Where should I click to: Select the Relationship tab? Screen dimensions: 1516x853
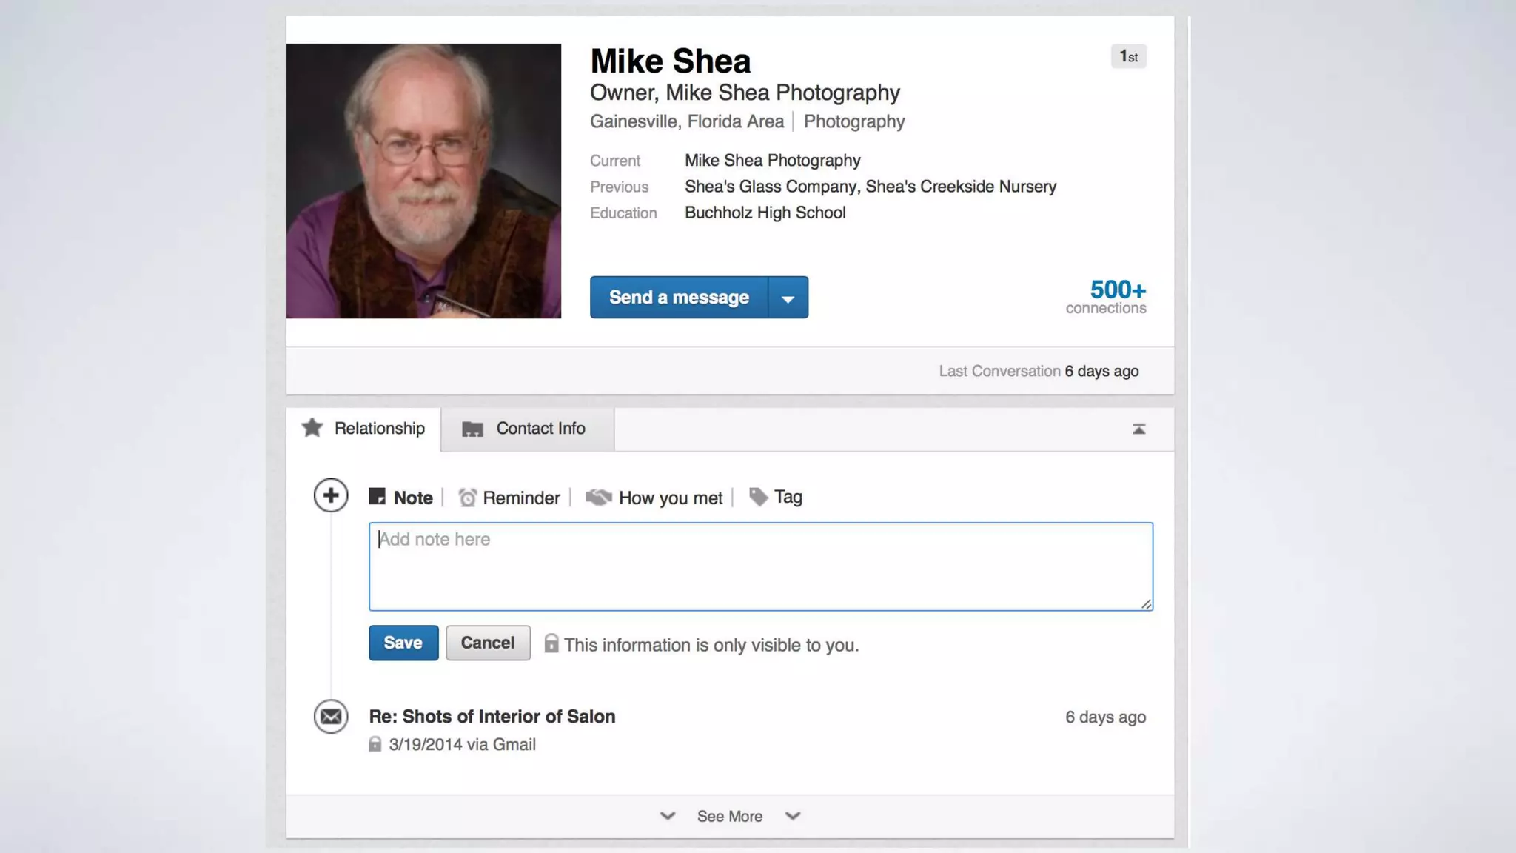tap(379, 429)
